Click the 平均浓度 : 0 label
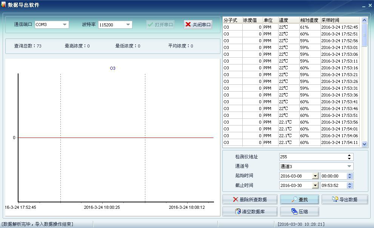 [180, 46]
